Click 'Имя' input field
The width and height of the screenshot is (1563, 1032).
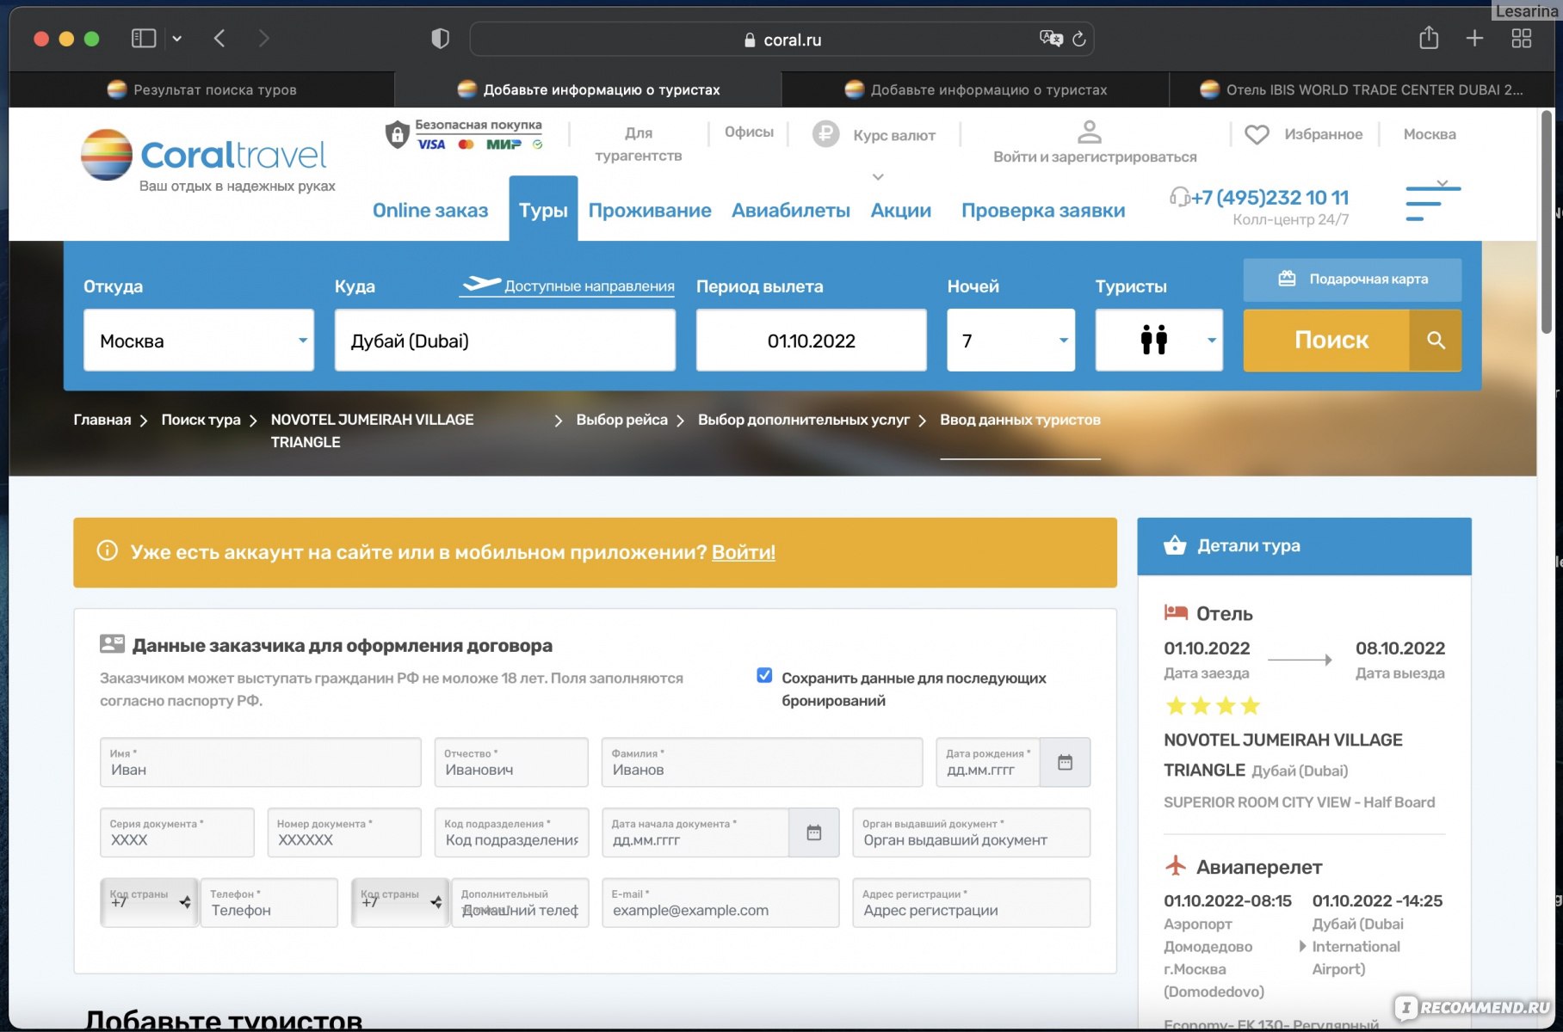click(261, 762)
